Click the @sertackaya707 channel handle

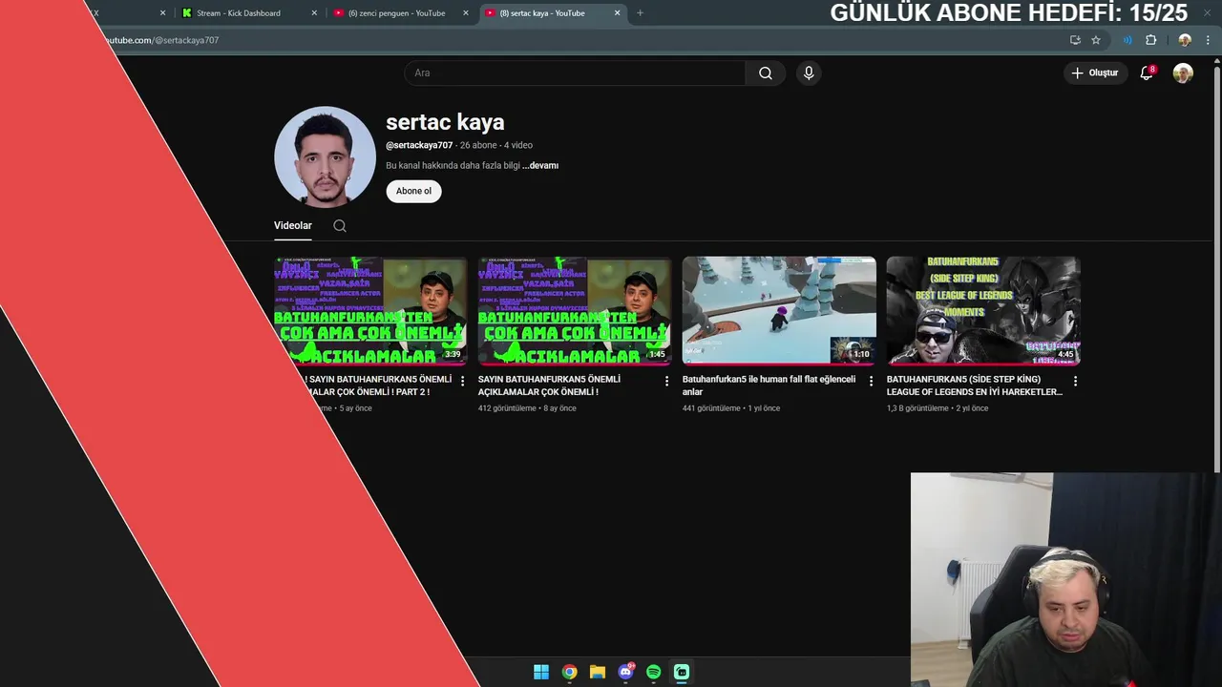click(419, 145)
